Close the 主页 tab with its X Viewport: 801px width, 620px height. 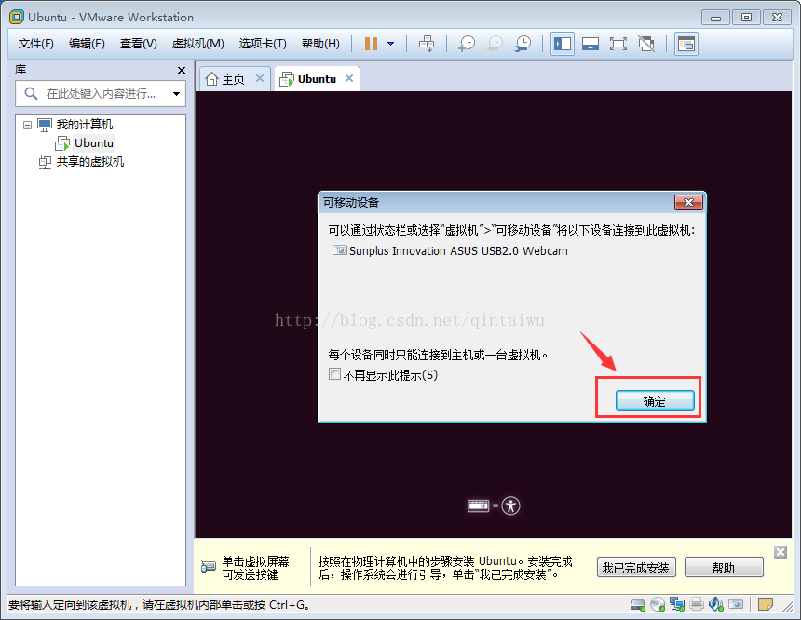(x=260, y=78)
